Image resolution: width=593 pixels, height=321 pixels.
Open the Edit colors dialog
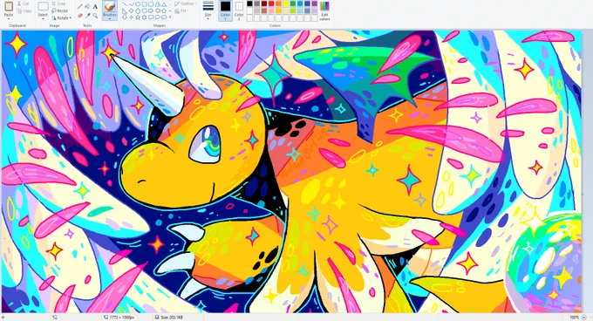click(324, 10)
